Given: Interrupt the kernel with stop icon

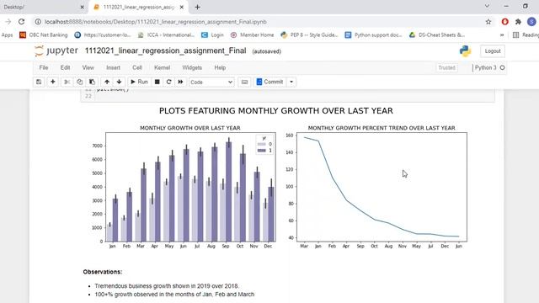Looking at the screenshot, I should [x=157, y=82].
